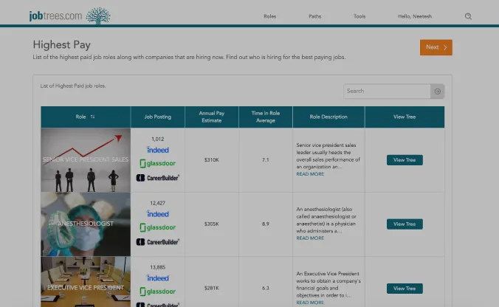
Task: Expand READ MORE for Anesthesiologist description
Action: click(x=310, y=238)
